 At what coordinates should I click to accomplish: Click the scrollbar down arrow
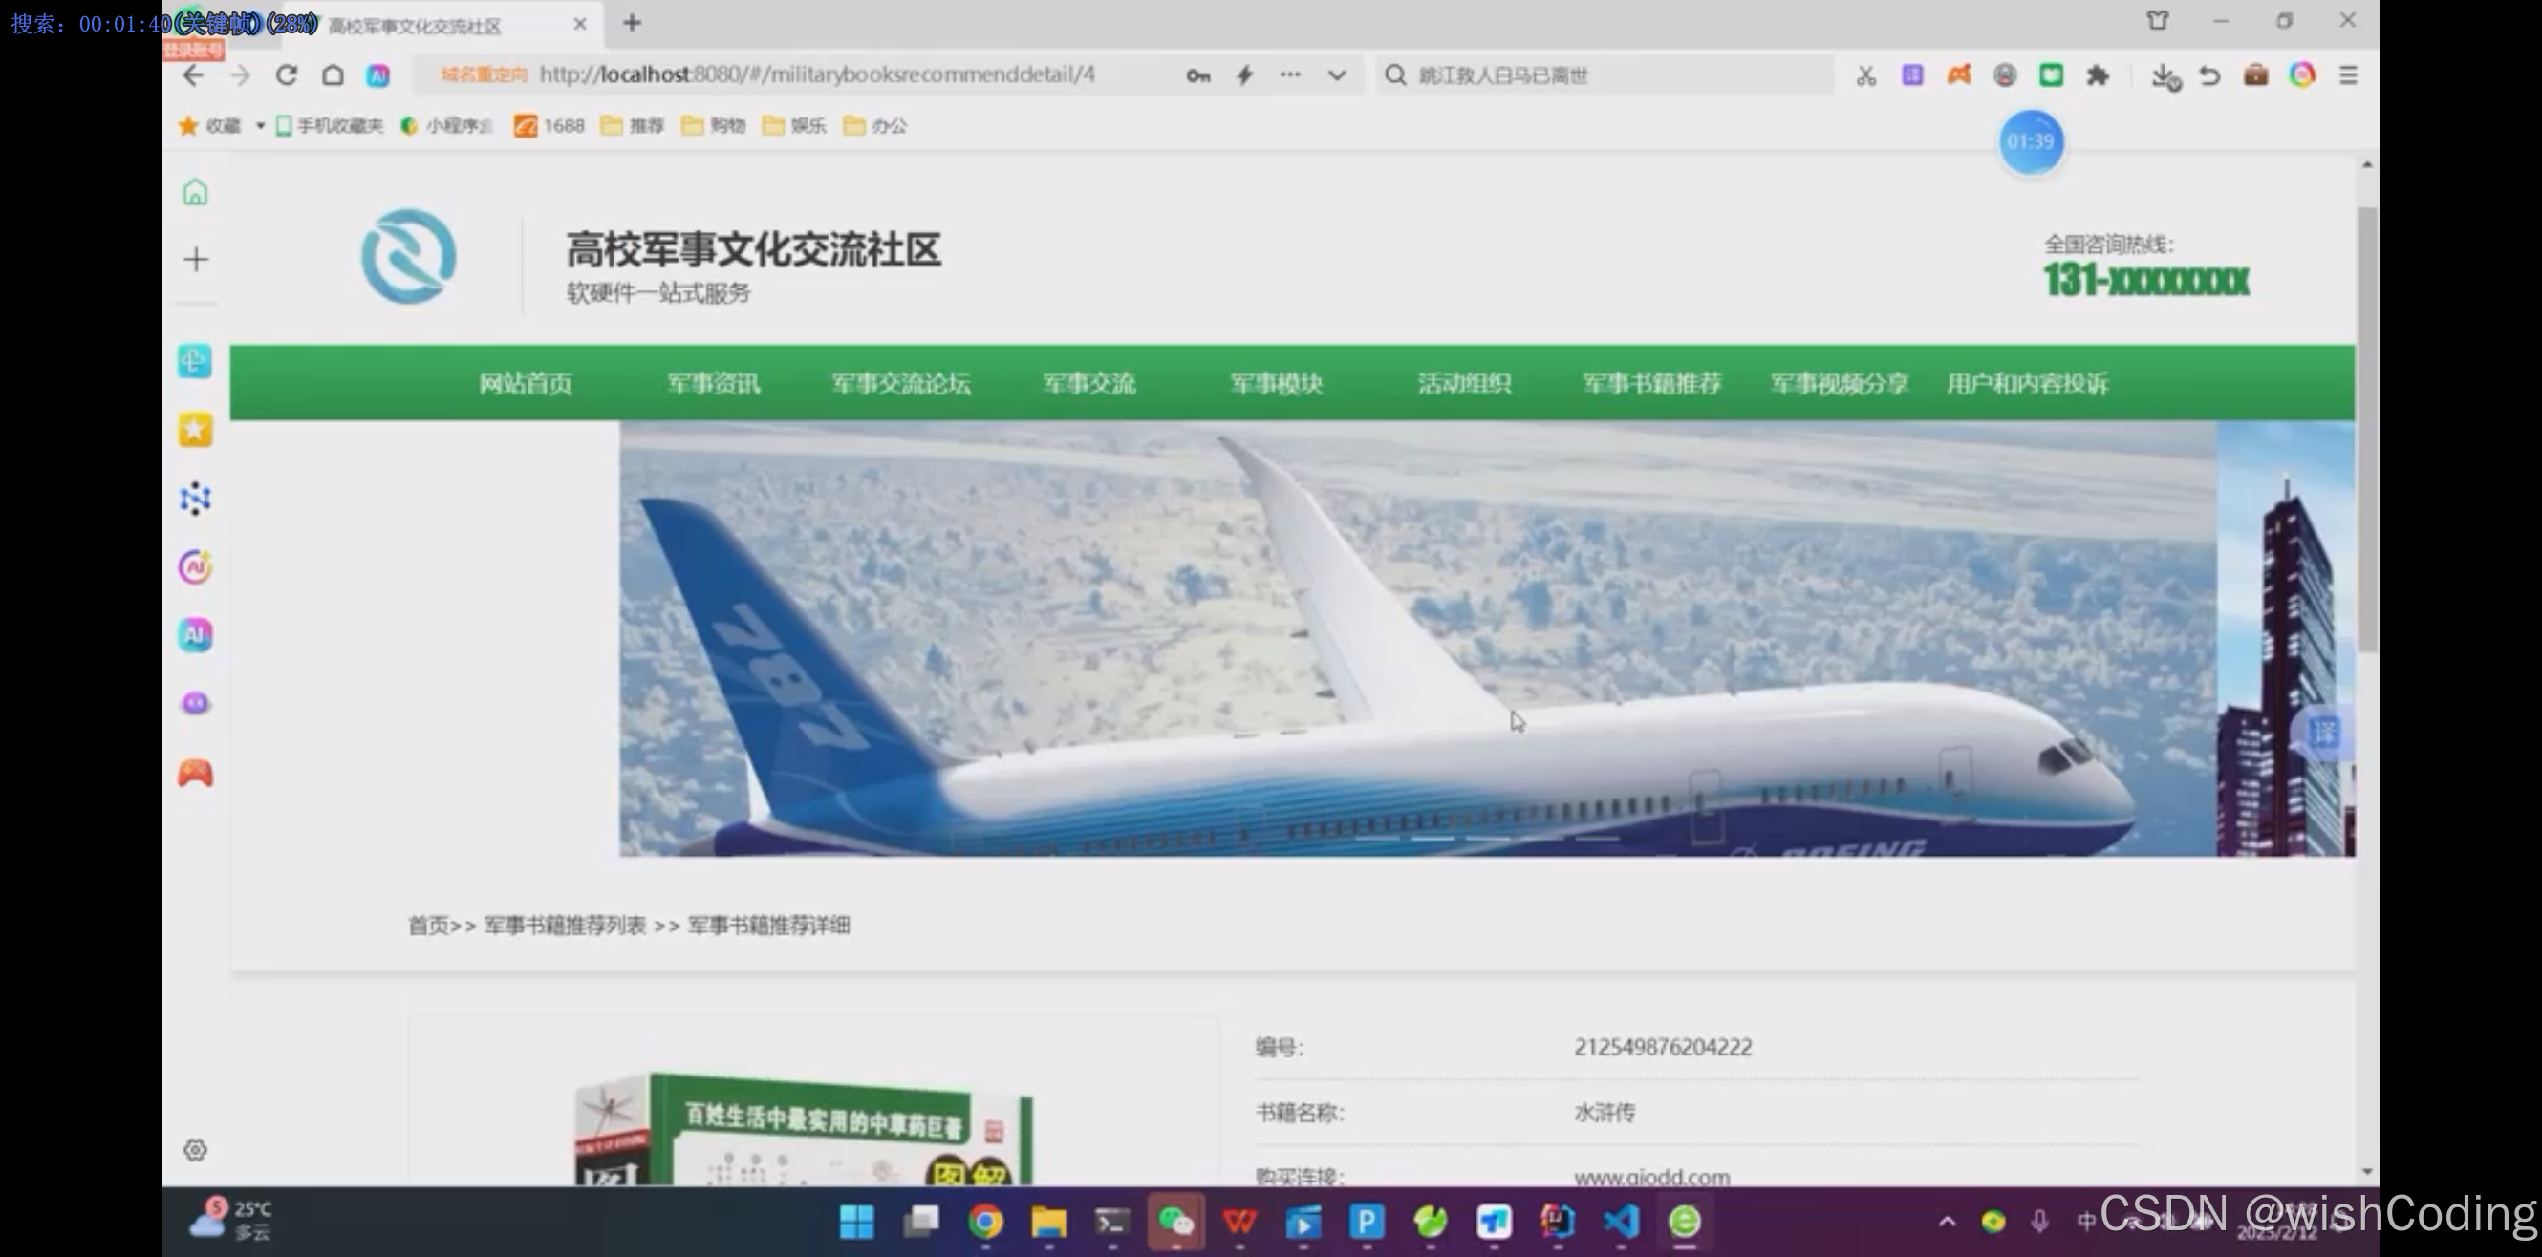2367,1171
